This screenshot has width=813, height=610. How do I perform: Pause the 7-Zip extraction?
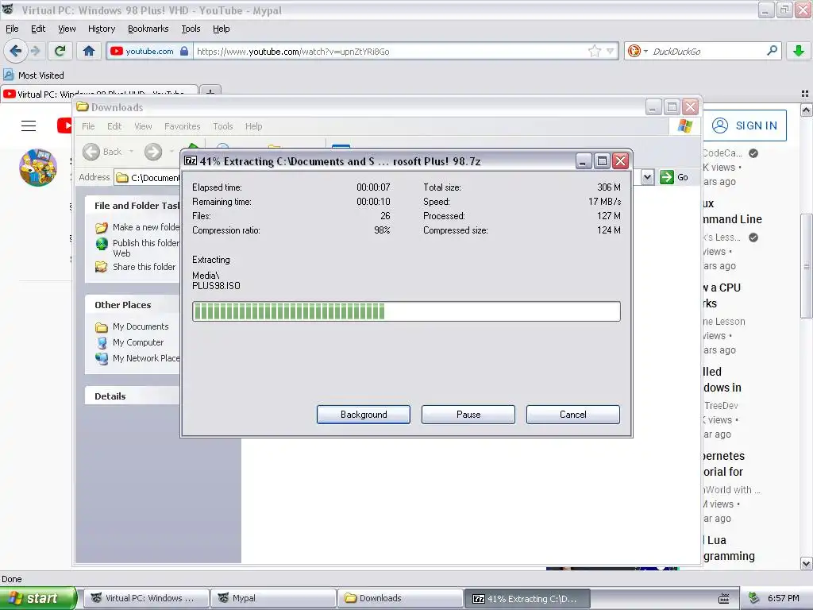coord(468,415)
